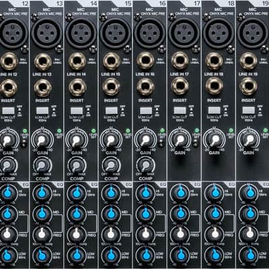The height and width of the screenshot is (269, 269).
Task: Click the channel 14 XLR mic input
Action: point(81,33)
